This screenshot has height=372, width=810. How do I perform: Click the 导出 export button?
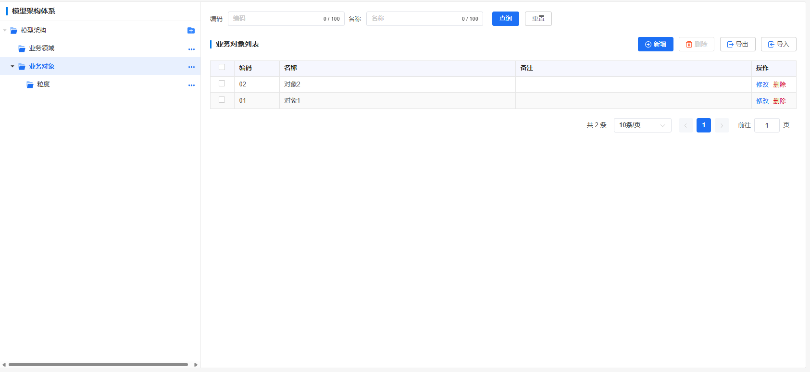pos(737,44)
